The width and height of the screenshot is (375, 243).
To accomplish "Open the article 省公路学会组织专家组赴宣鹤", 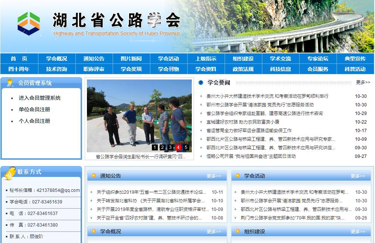I will 265,113.
